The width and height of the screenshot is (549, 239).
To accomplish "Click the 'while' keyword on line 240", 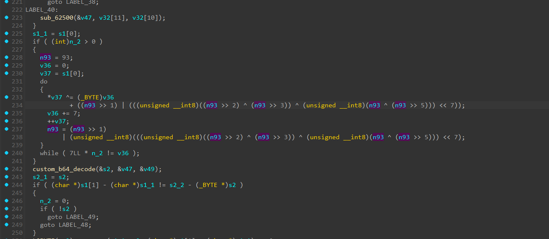I will [49, 153].
